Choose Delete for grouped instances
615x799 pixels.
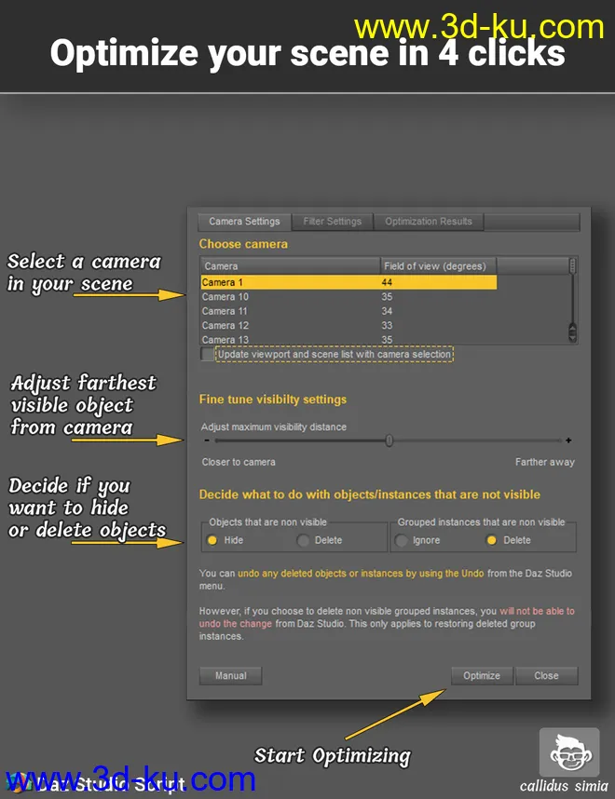point(492,540)
